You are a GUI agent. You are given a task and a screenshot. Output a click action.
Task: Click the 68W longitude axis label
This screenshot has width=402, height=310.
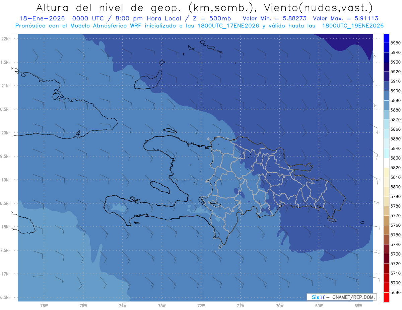[x=358, y=305]
